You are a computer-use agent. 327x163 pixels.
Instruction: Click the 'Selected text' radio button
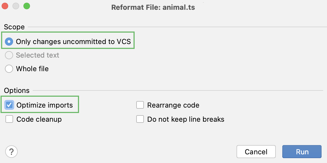[9, 55]
